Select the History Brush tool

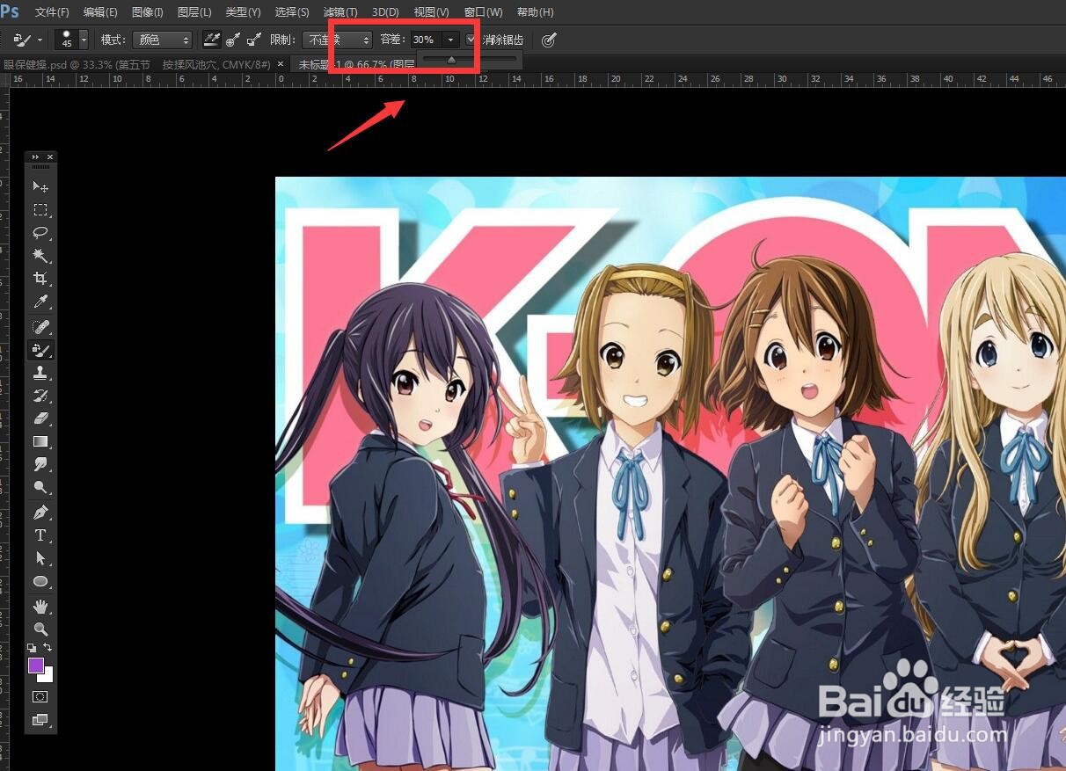[40, 396]
